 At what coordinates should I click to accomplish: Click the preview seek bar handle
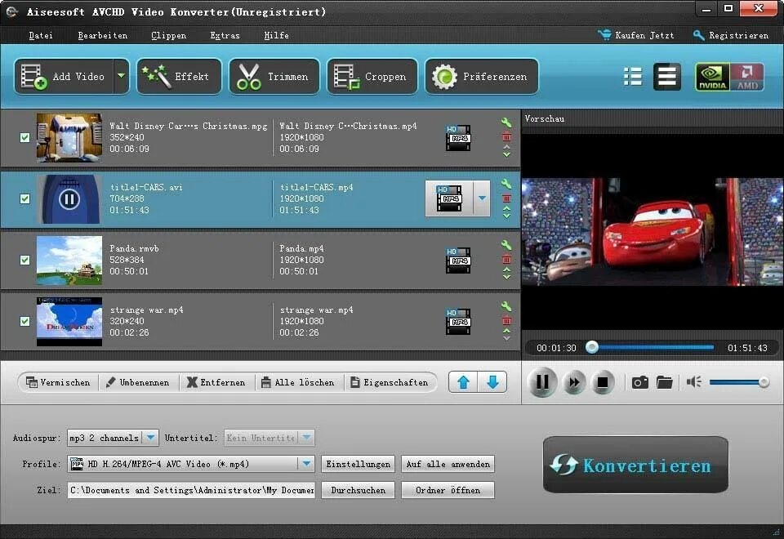(592, 347)
